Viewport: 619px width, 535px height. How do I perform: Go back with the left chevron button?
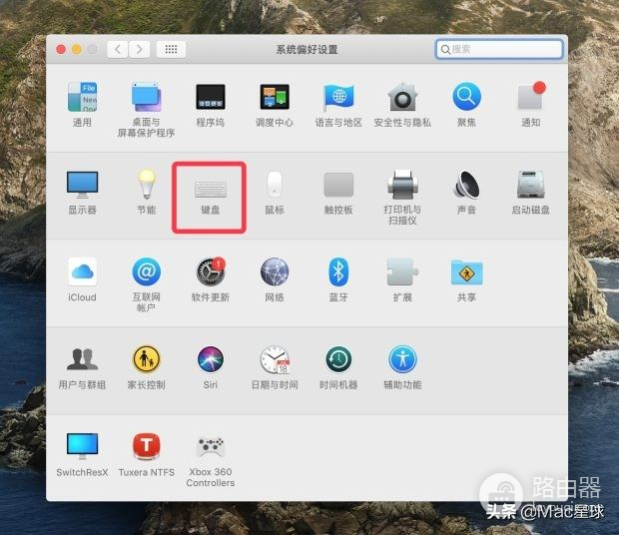tap(117, 49)
